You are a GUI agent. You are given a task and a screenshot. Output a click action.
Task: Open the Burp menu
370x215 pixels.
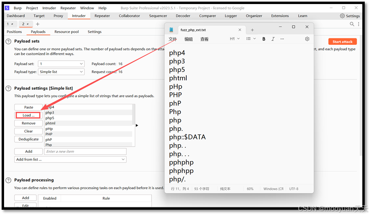click(17, 8)
